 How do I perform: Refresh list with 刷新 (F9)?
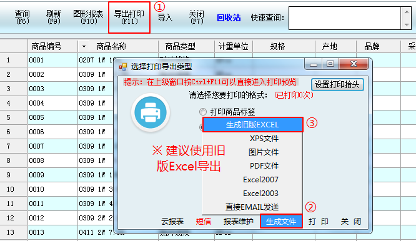point(54,17)
